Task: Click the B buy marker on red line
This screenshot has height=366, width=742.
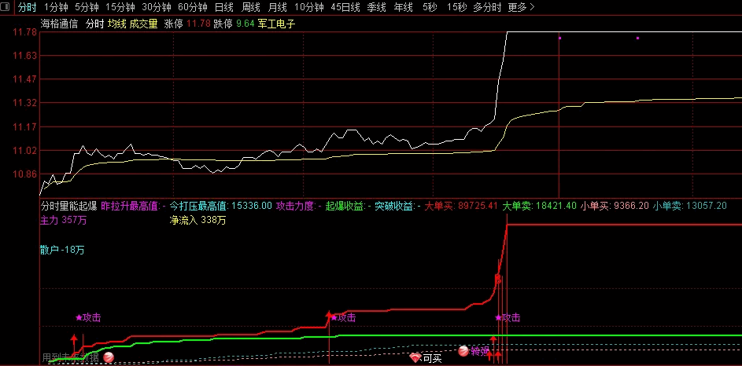Action: [498, 280]
